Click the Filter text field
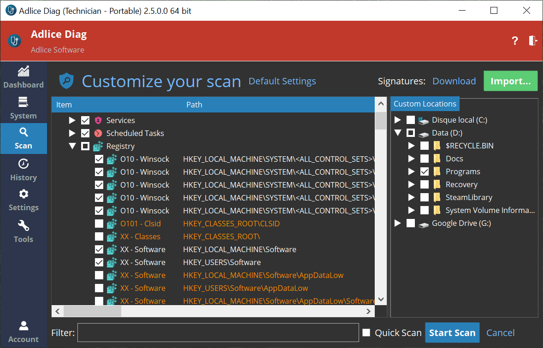This screenshot has height=348, width=543. [218, 333]
